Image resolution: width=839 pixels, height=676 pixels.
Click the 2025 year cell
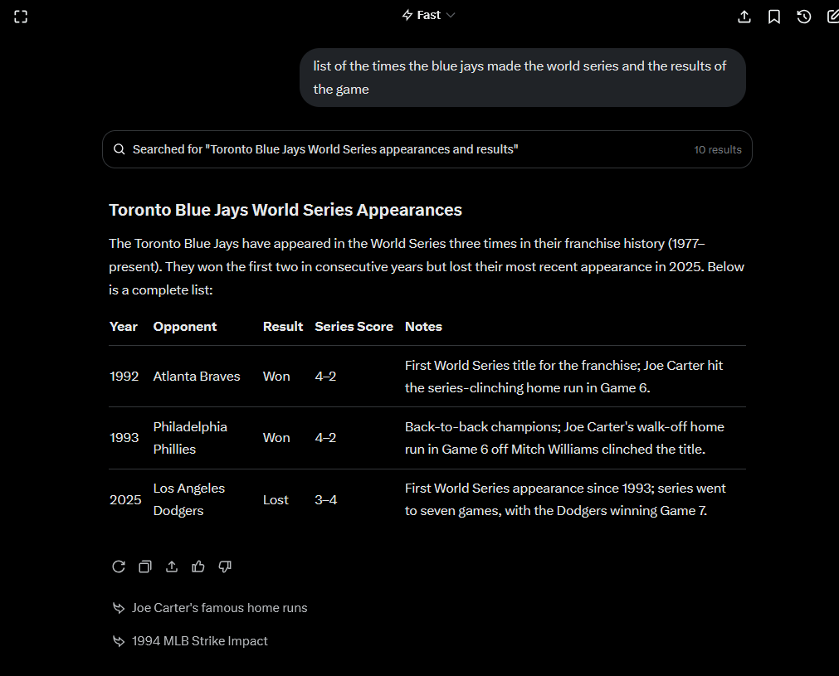tap(125, 500)
